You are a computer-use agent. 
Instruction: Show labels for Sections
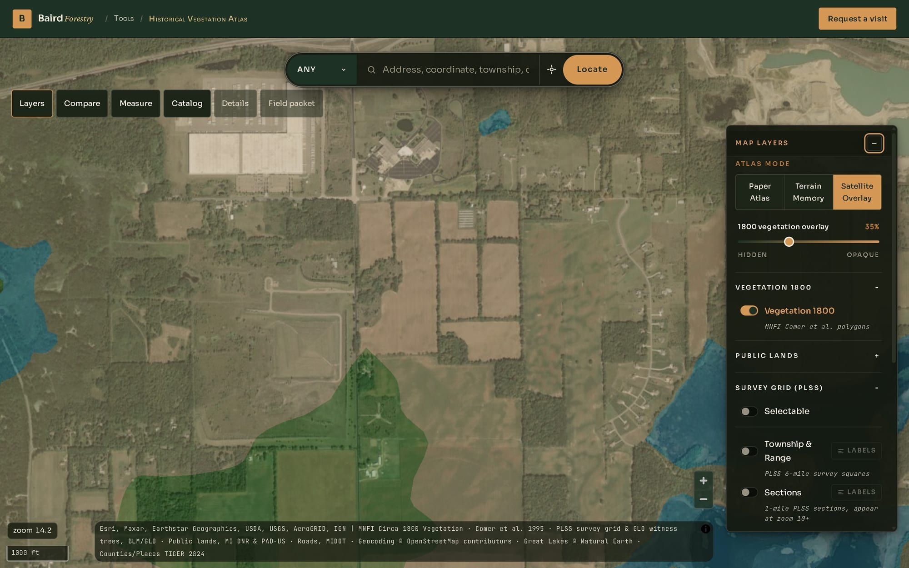[x=856, y=492]
